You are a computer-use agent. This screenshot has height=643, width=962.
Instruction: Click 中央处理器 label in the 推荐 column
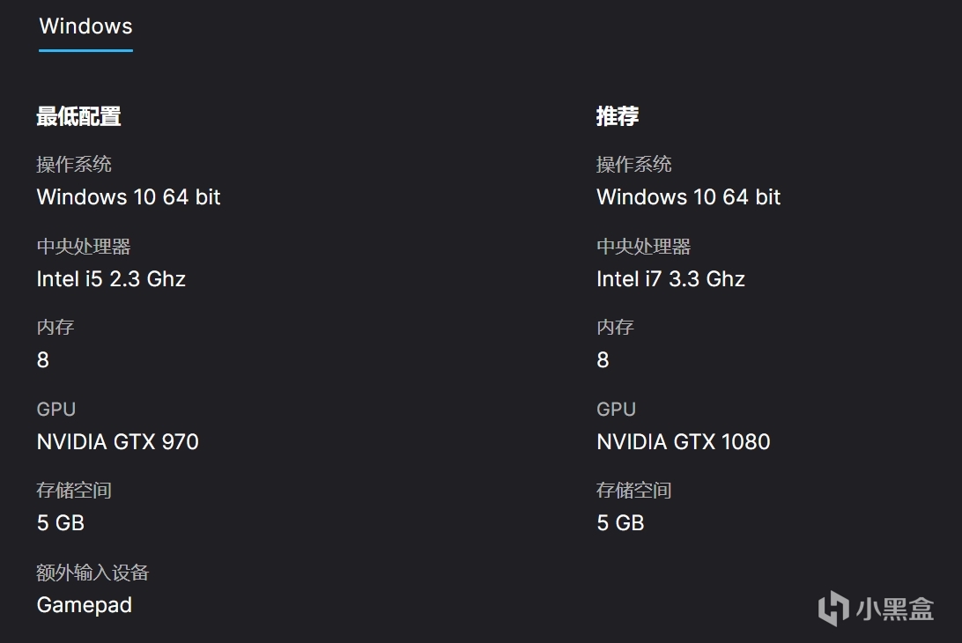[643, 247]
